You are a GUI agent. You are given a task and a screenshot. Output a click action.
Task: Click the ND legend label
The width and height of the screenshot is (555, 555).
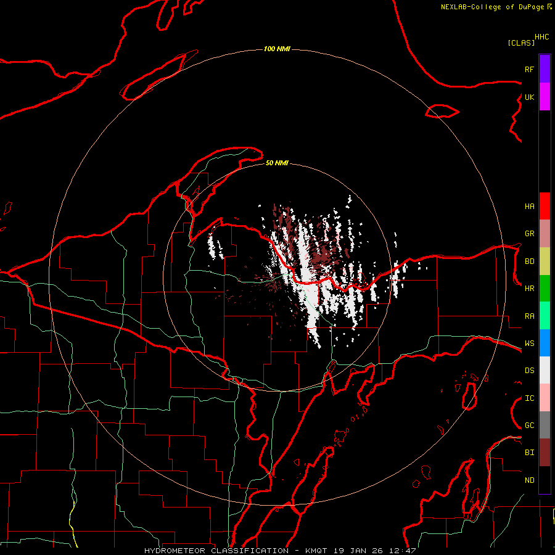529,480
